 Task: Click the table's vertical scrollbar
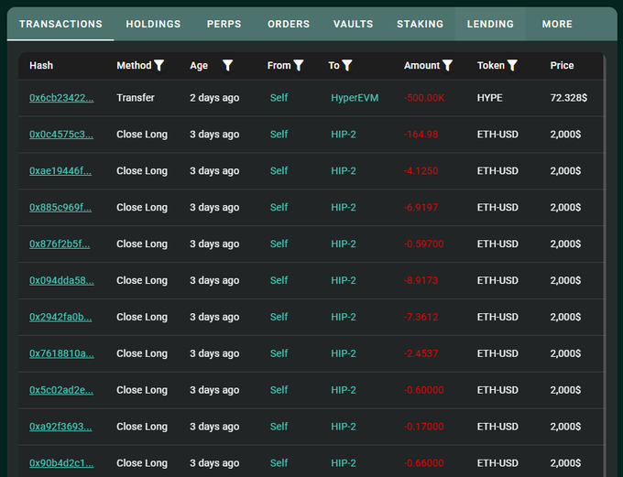(605, 266)
